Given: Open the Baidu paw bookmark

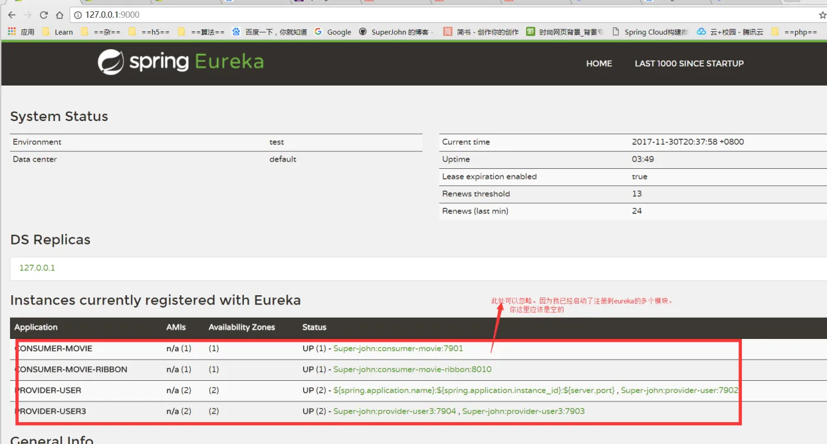Looking at the screenshot, I should (269, 32).
